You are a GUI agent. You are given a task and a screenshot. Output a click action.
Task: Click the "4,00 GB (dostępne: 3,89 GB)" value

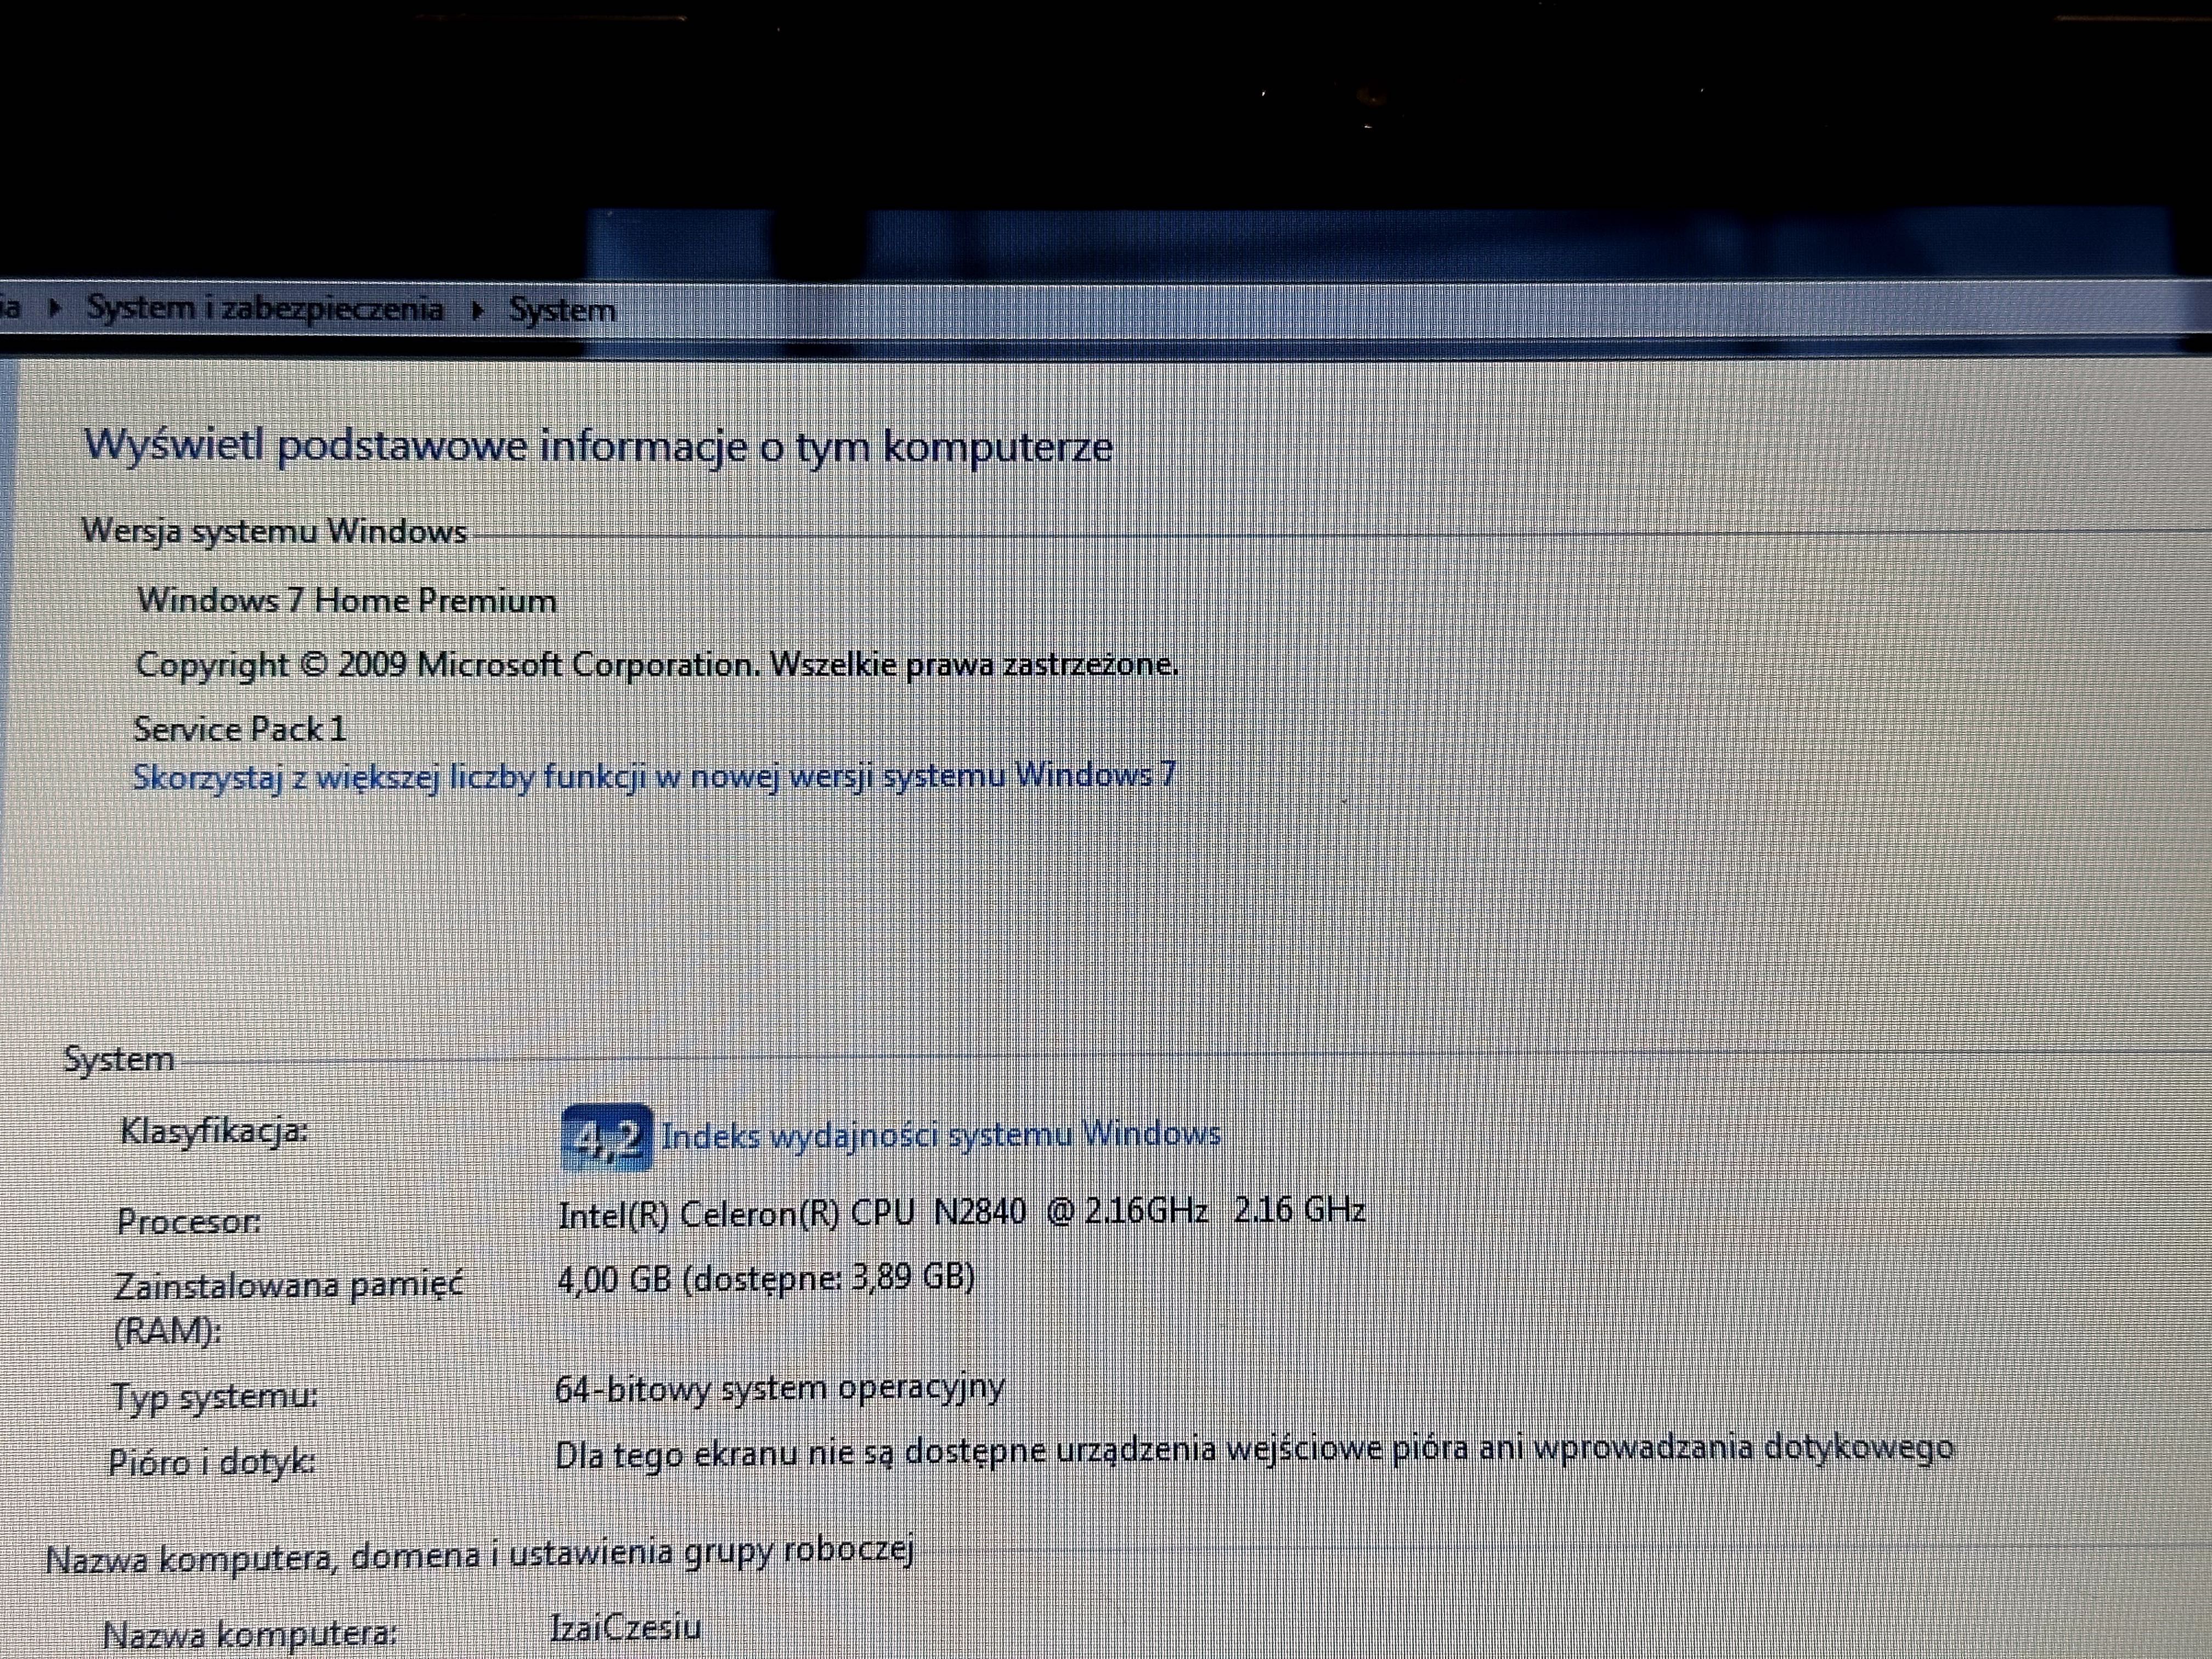[766, 1279]
